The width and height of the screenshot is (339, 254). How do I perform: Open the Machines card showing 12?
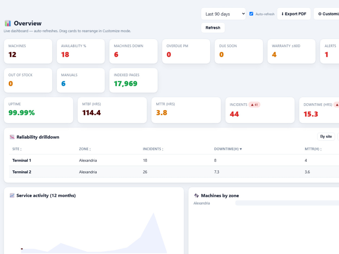(28, 51)
